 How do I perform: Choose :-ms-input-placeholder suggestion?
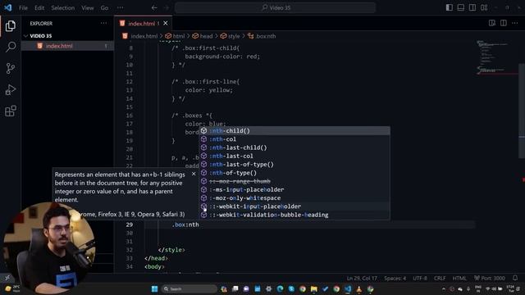294,189
